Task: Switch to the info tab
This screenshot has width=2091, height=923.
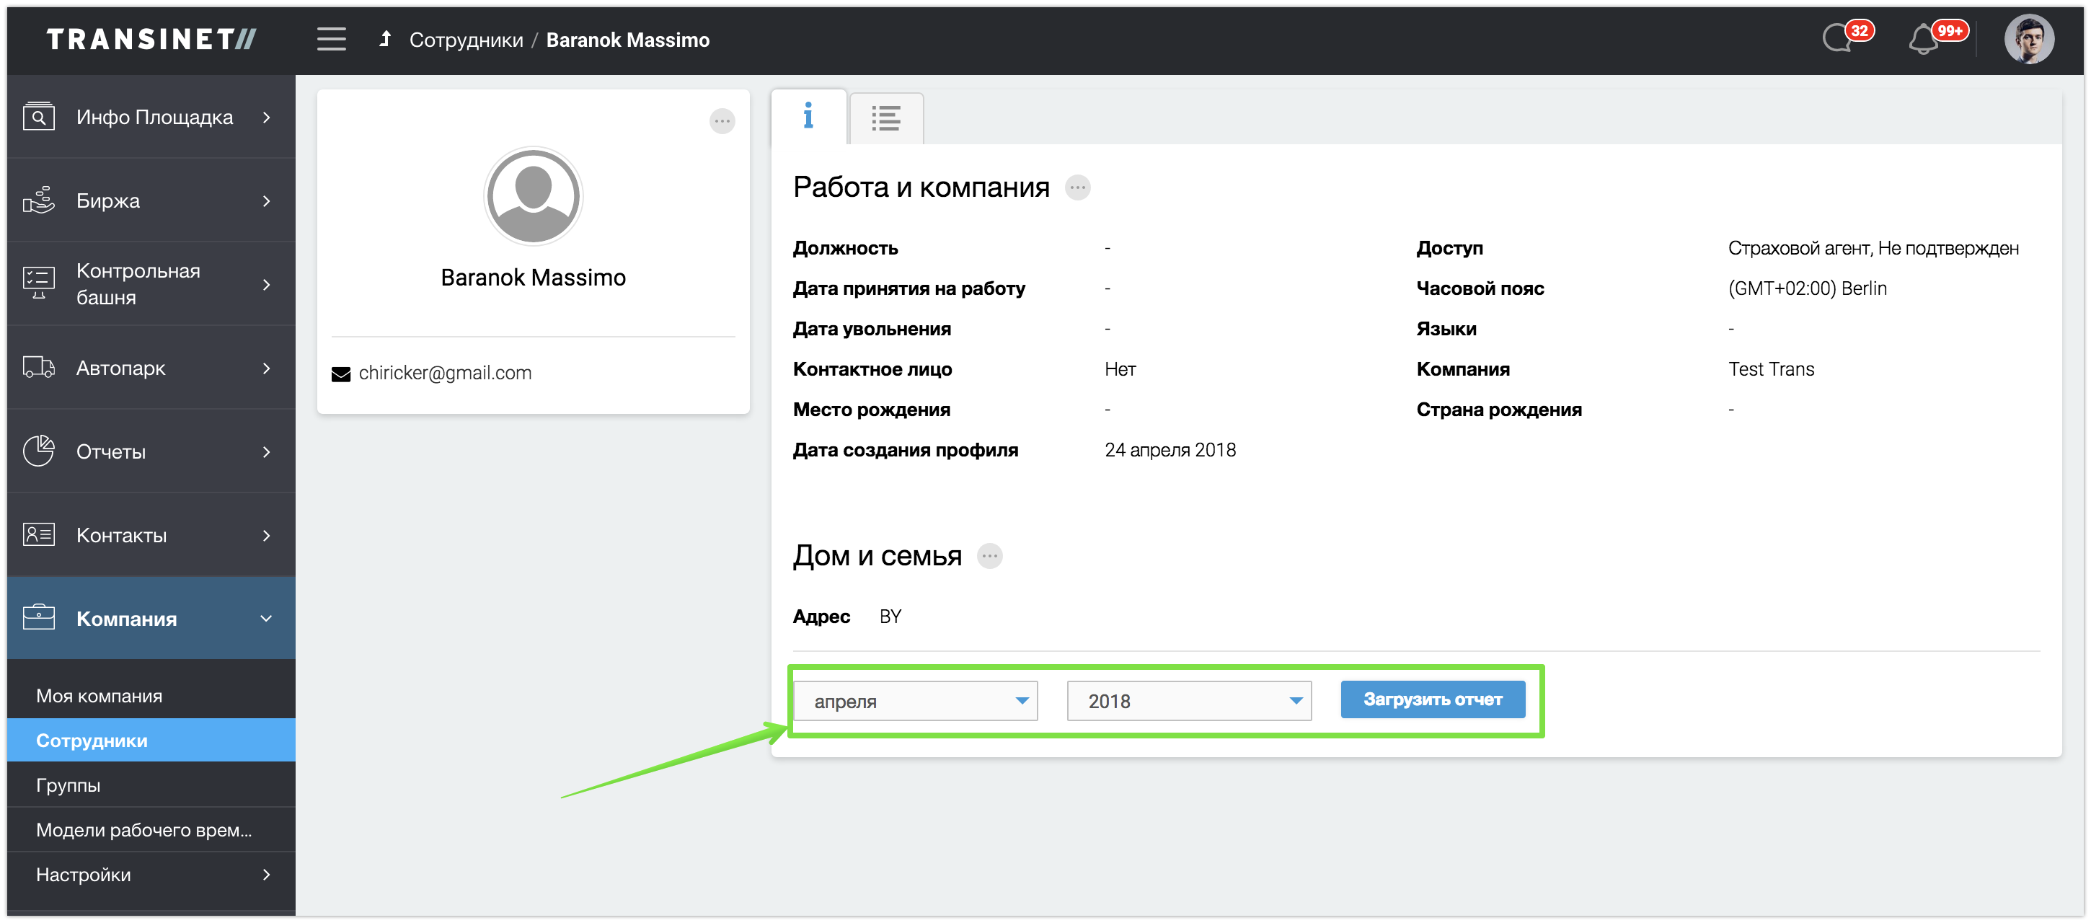Action: click(x=808, y=117)
